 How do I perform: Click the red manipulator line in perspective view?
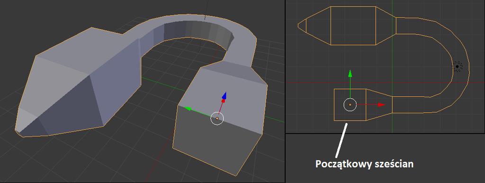coord(220,109)
